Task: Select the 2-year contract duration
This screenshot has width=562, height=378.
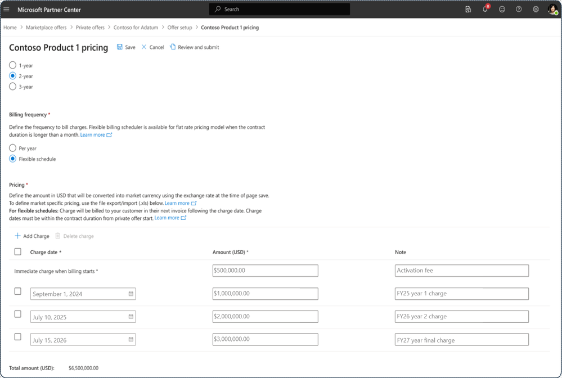Action: pos(12,76)
